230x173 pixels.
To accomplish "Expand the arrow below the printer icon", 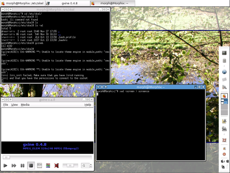I will coord(224,134).
